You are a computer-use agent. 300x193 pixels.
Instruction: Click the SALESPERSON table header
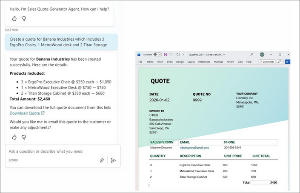point(162,142)
